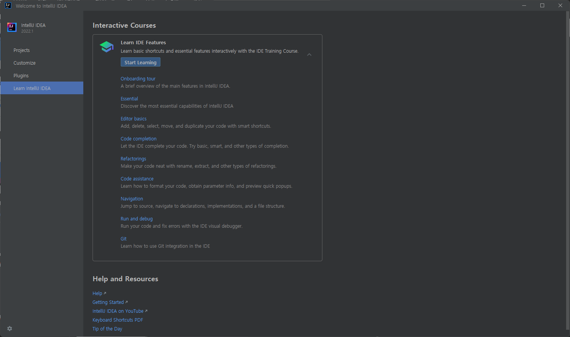Image resolution: width=570 pixels, height=337 pixels.
Task: Open the Tip of the Day link
Action: (107, 329)
